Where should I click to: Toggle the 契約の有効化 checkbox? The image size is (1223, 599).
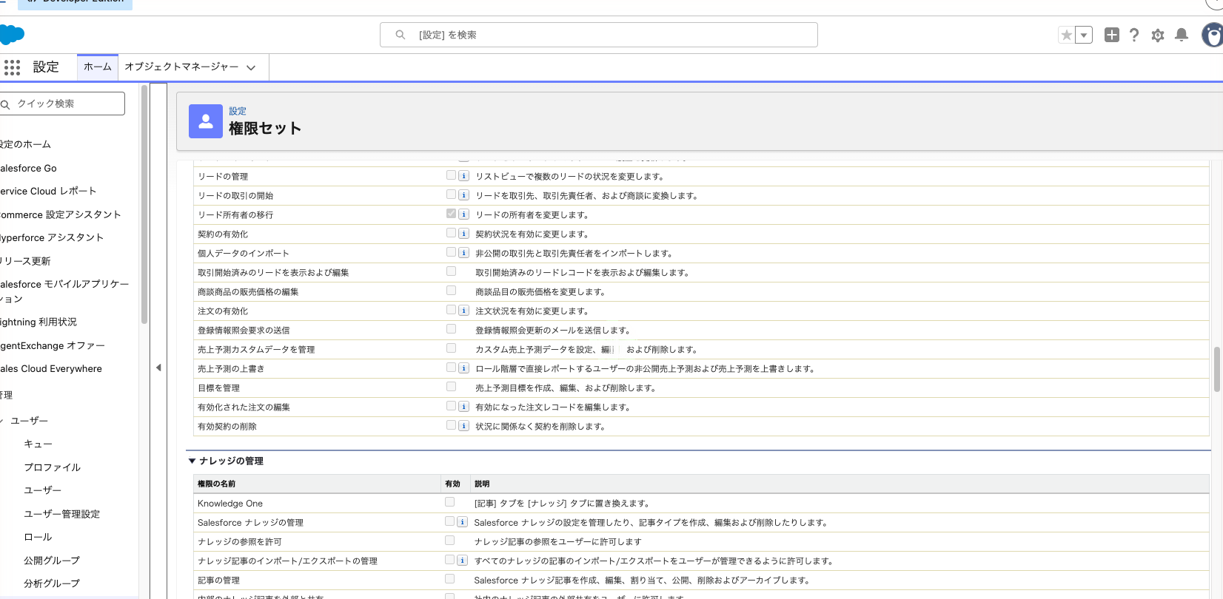click(x=451, y=233)
